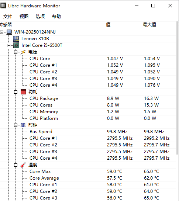Collapse the 功耗 power group
179x201 pixels.
(x=16, y=92)
